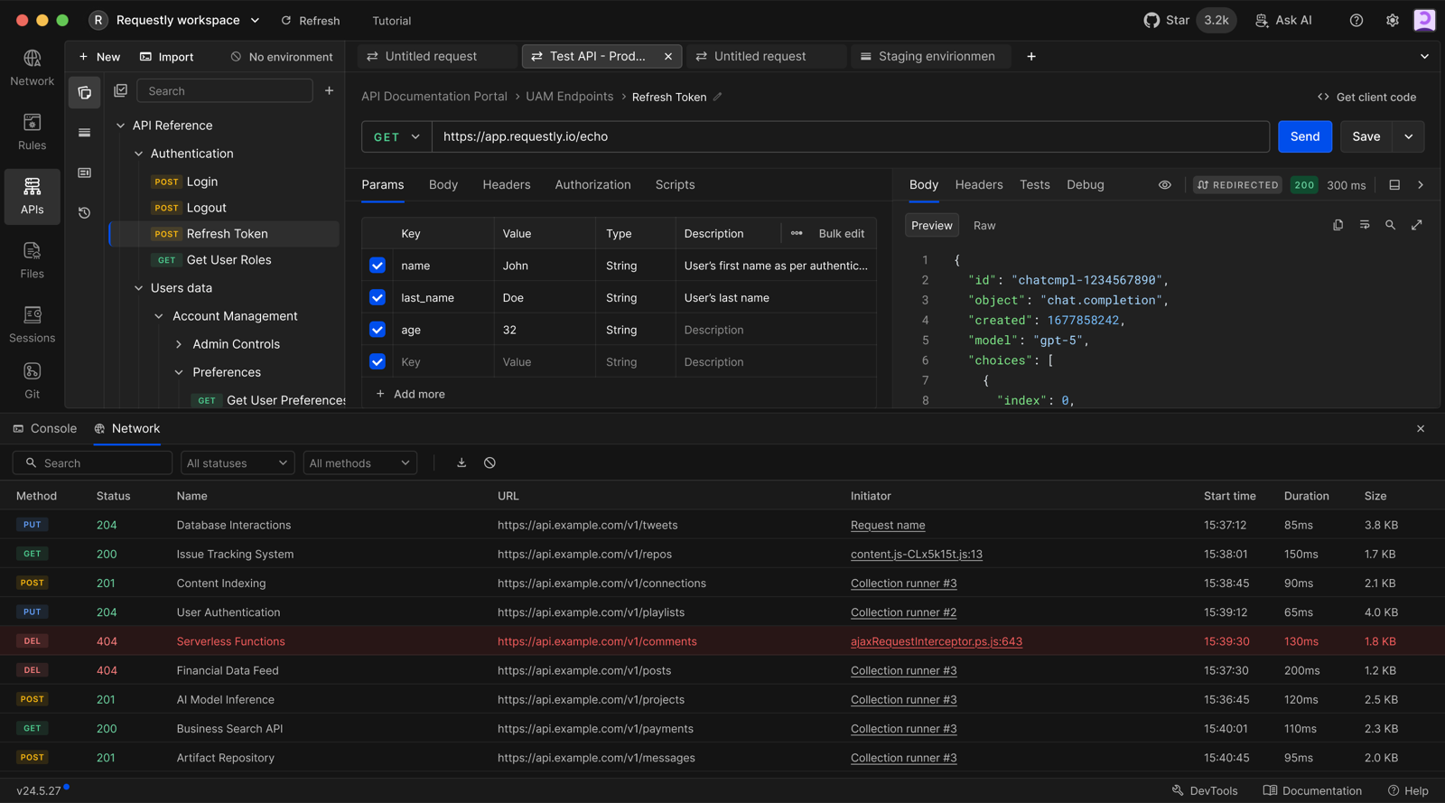The image size is (1445, 803).
Task: Open the tabs overflow chevron
Action: [x=1425, y=56]
